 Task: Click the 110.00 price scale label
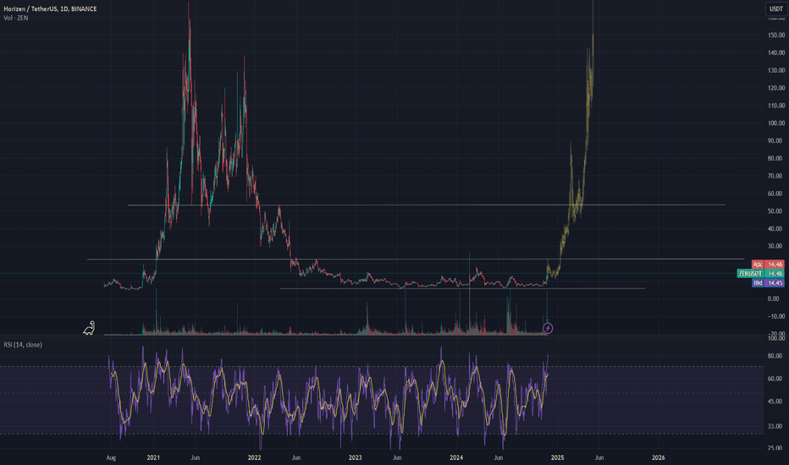(x=776, y=106)
